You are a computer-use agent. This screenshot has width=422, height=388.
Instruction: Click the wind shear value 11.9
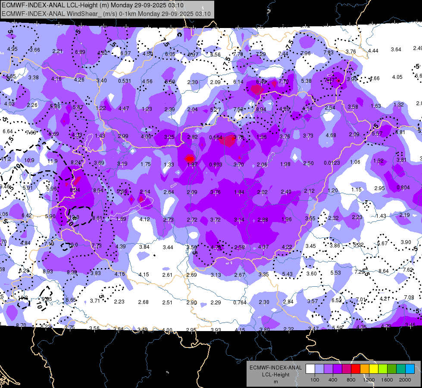click(x=53, y=161)
